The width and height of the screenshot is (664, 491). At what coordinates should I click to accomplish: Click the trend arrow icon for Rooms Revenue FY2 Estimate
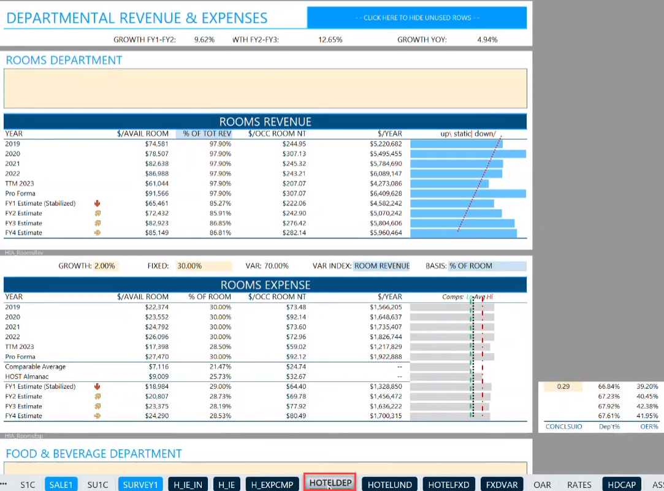pyautogui.click(x=97, y=213)
